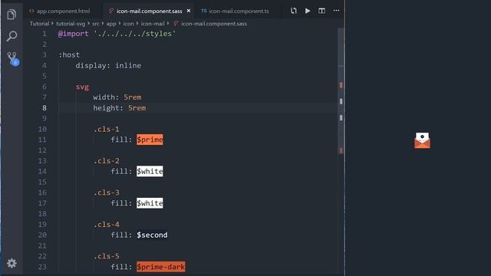This screenshot has width=491, height=276.
Task: Click the .cls-4 selector
Action: click(x=106, y=225)
